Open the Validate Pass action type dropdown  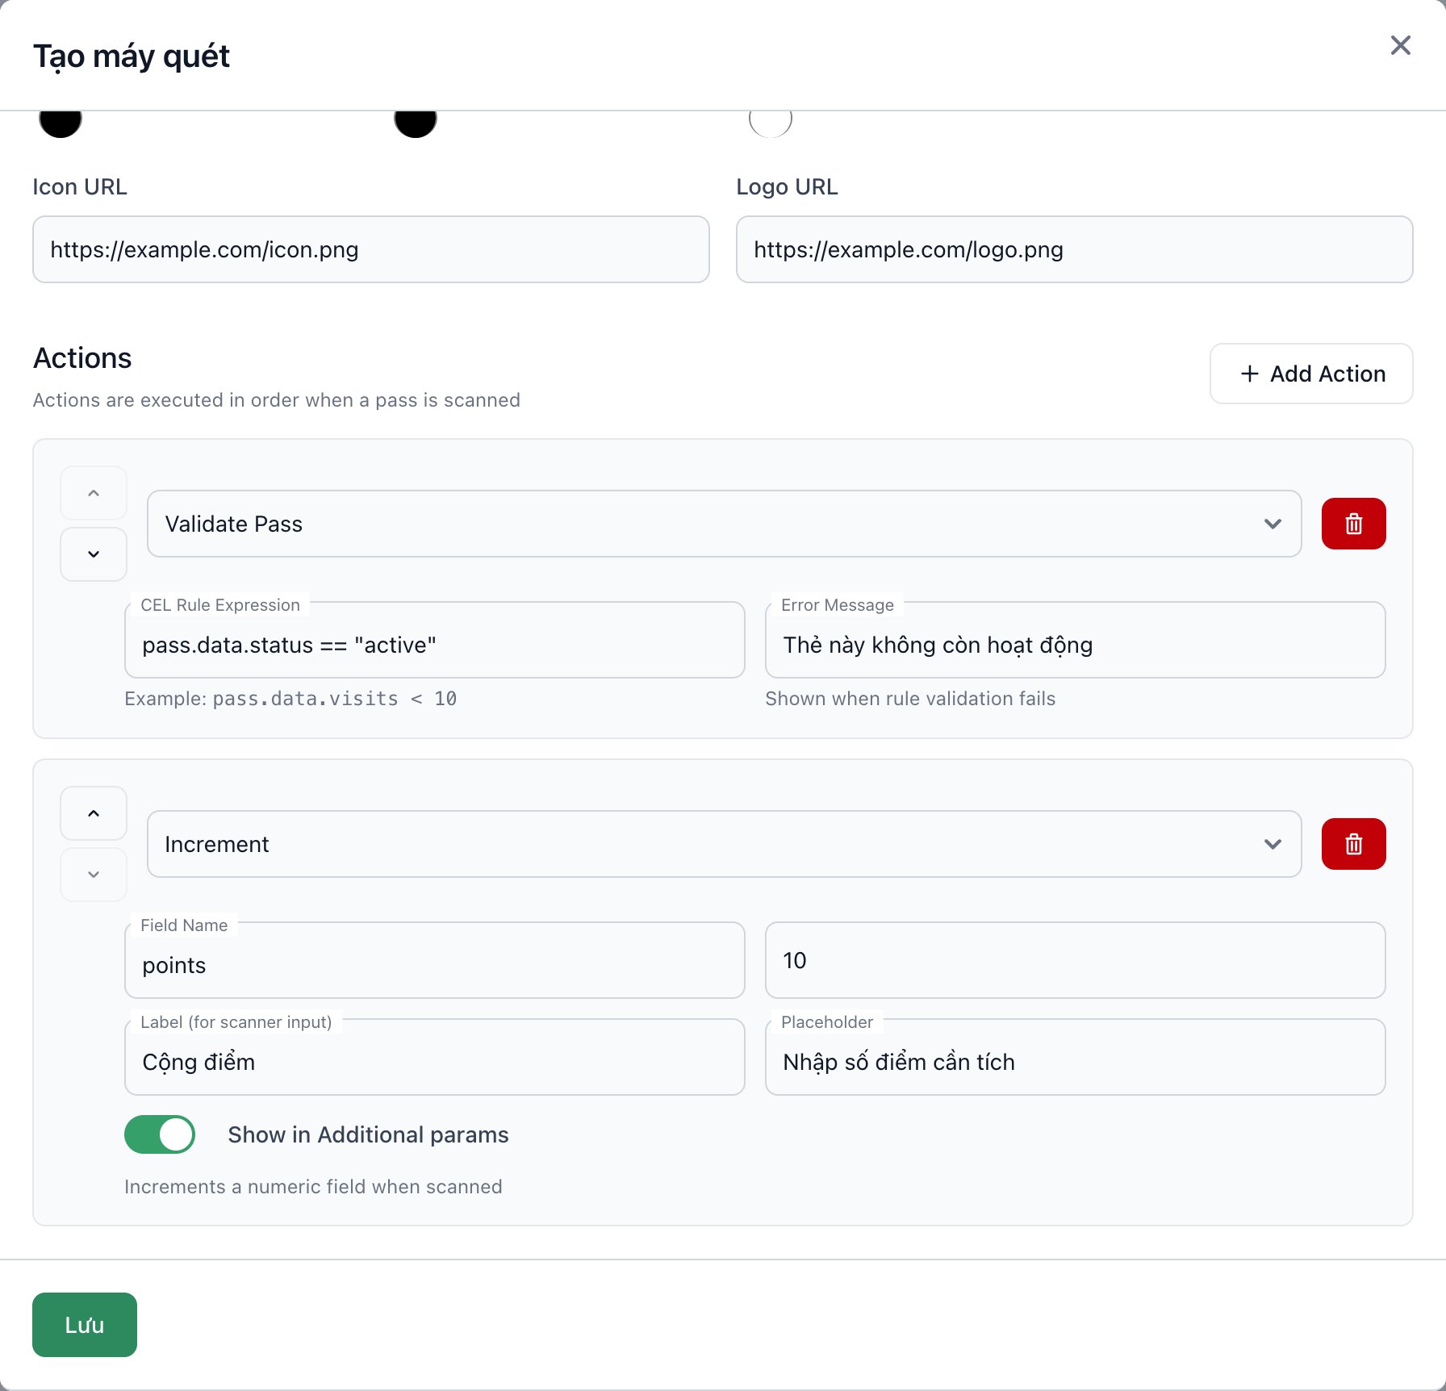tap(724, 524)
